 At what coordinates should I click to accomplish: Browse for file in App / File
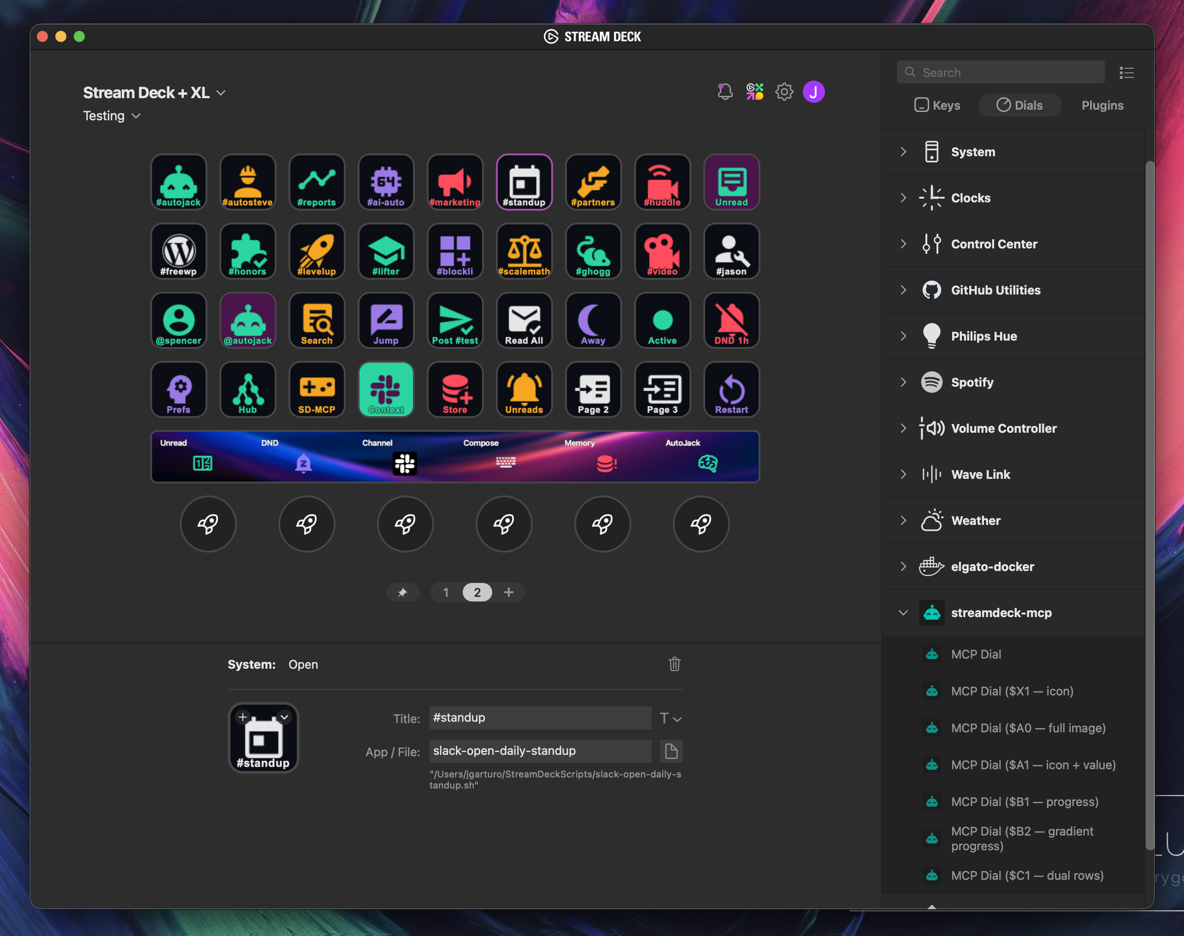pos(671,751)
